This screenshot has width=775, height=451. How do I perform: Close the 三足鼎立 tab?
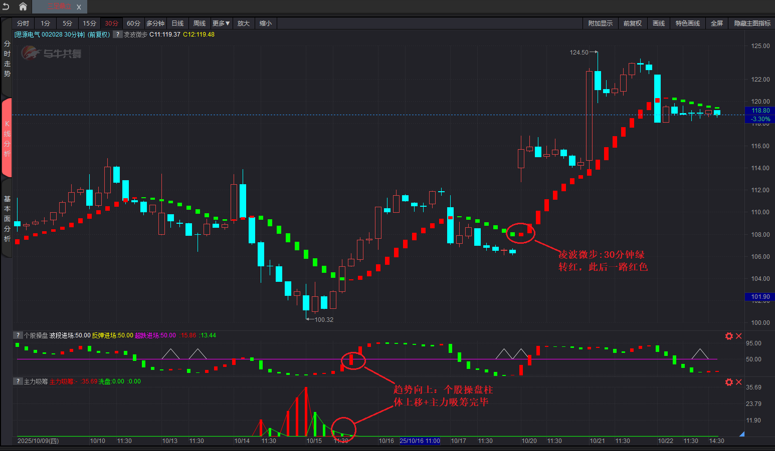[x=79, y=7]
